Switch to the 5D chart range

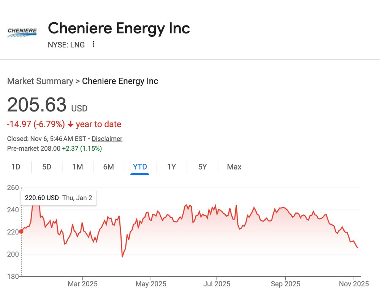click(46, 167)
